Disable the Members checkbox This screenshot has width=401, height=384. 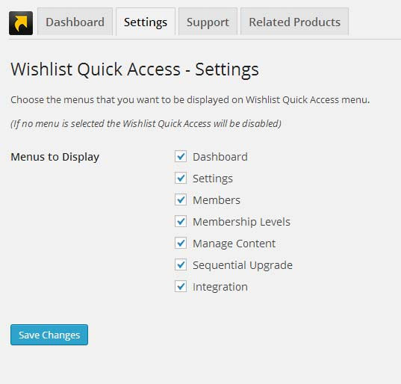coord(181,199)
